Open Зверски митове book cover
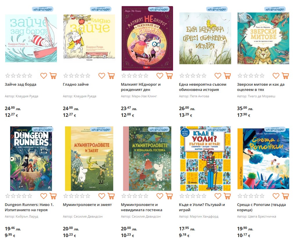295x242 pixels. (263, 38)
